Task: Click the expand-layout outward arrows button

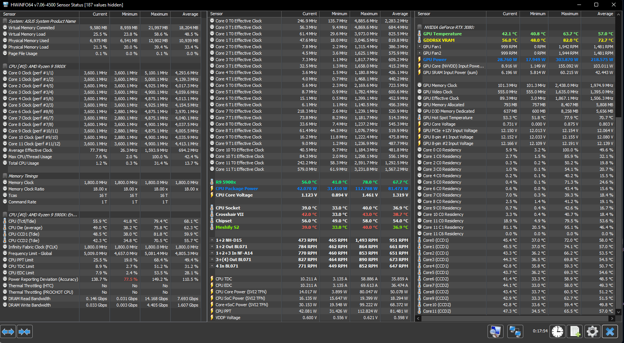Action: tap(8, 332)
